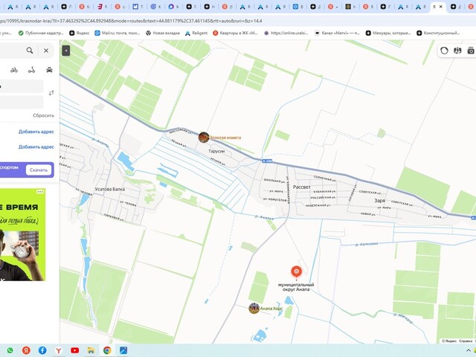This screenshot has width=476, height=357.
Task: Select taxi route mode
Action: (x=49, y=70)
